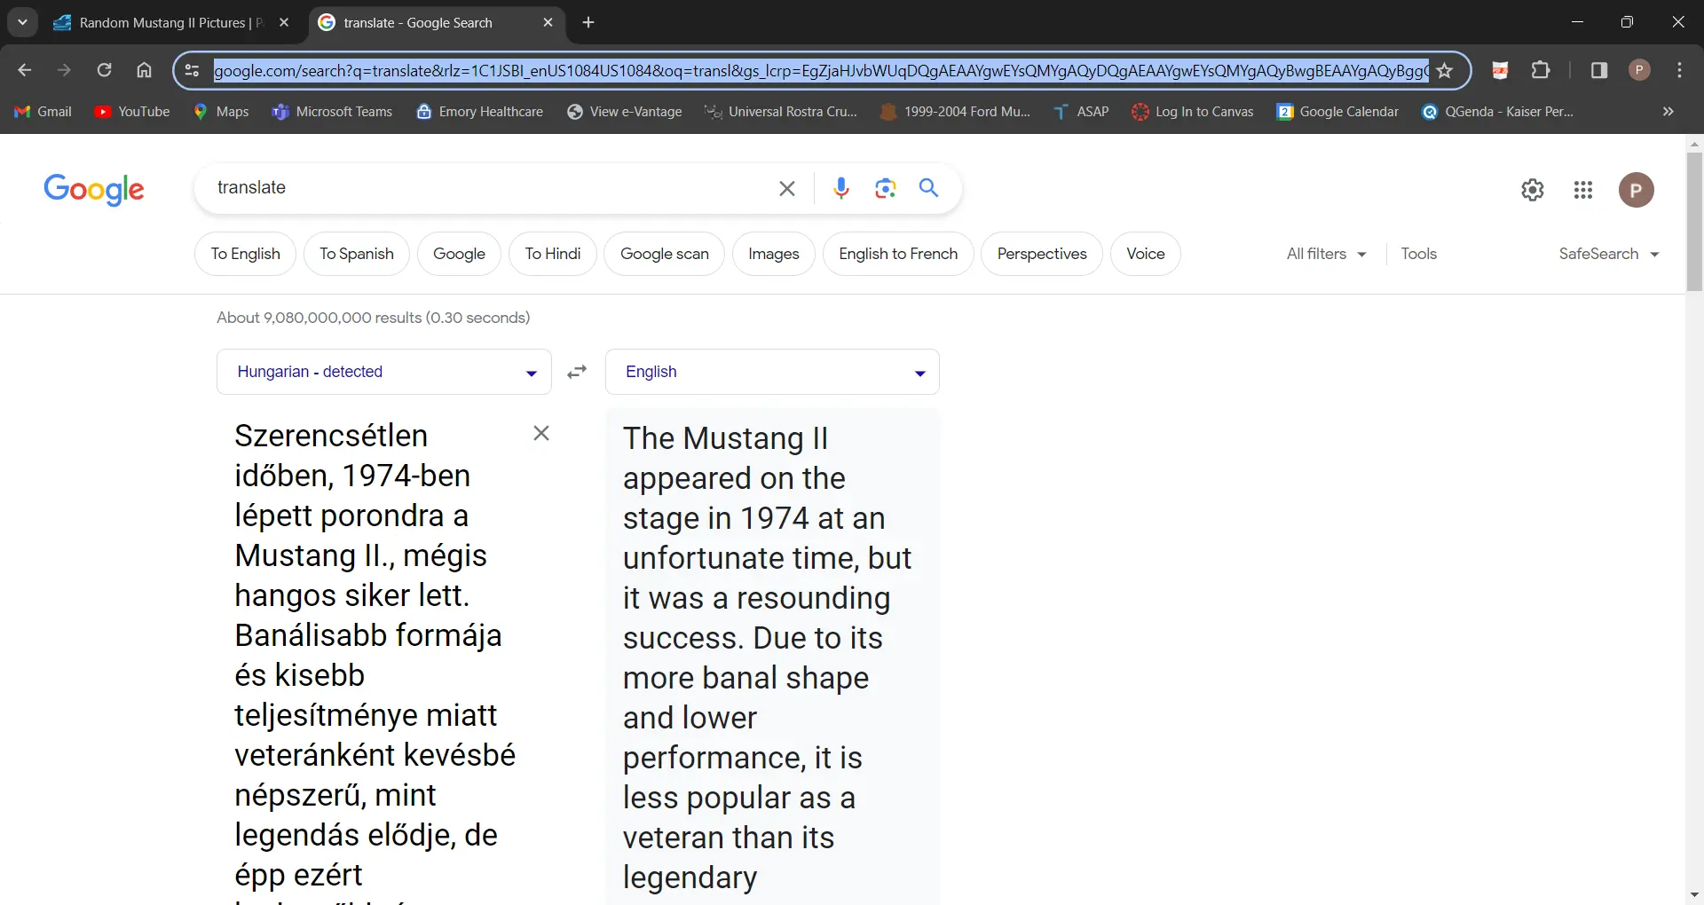Show more bookmarks with double chevron

[x=1668, y=112]
